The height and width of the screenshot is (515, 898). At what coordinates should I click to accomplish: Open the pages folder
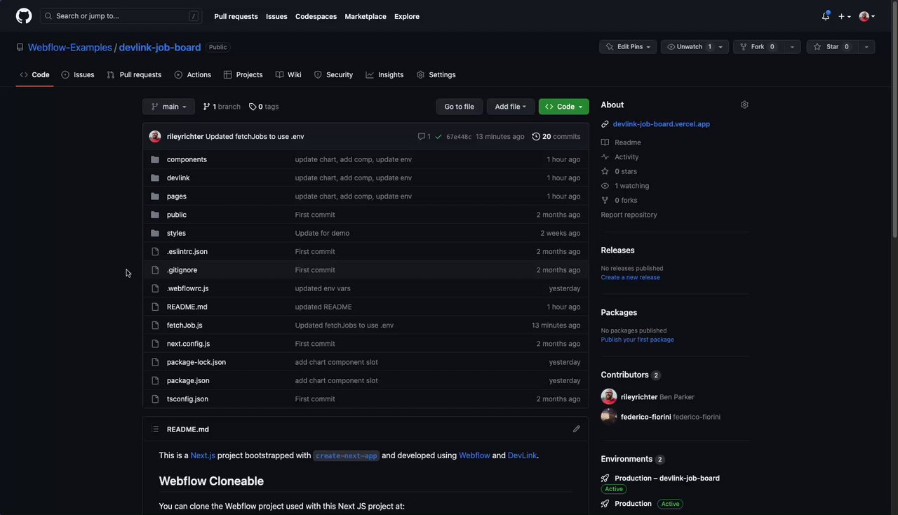click(177, 196)
